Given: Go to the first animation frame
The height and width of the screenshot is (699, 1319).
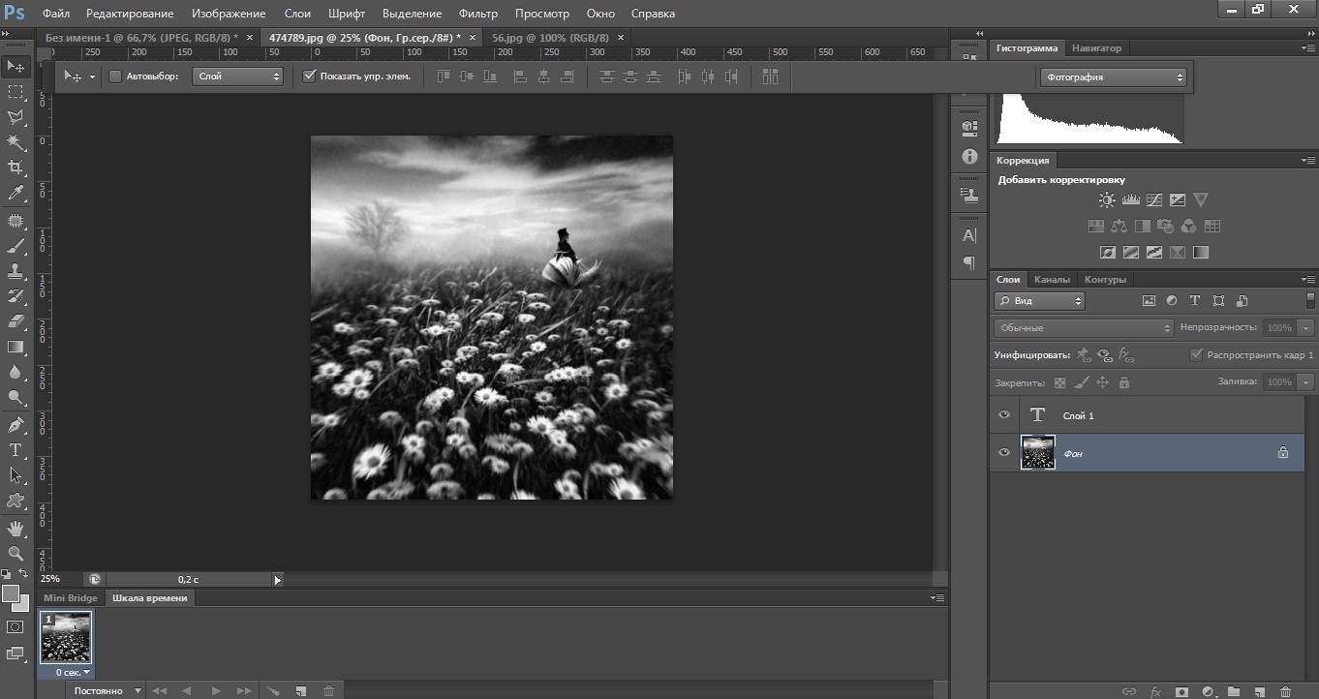Looking at the screenshot, I should (x=159, y=691).
